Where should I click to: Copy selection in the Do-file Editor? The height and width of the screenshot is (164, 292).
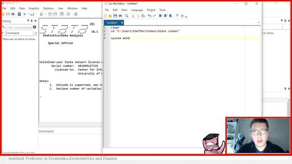point(138,16)
